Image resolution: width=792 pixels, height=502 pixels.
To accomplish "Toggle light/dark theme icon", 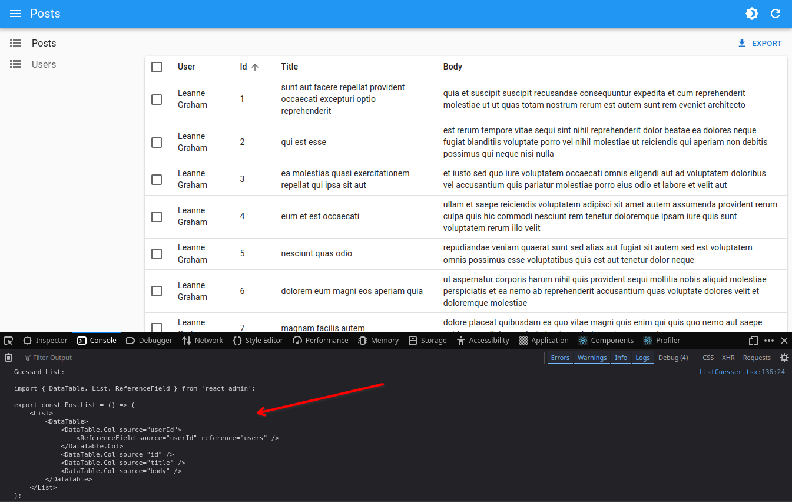I will [752, 14].
